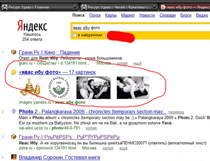The width and height of the screenshot is (210, 161).
Task: Close the Ресурс Удава :: Главная tab
Action: (x=75, y=7)
